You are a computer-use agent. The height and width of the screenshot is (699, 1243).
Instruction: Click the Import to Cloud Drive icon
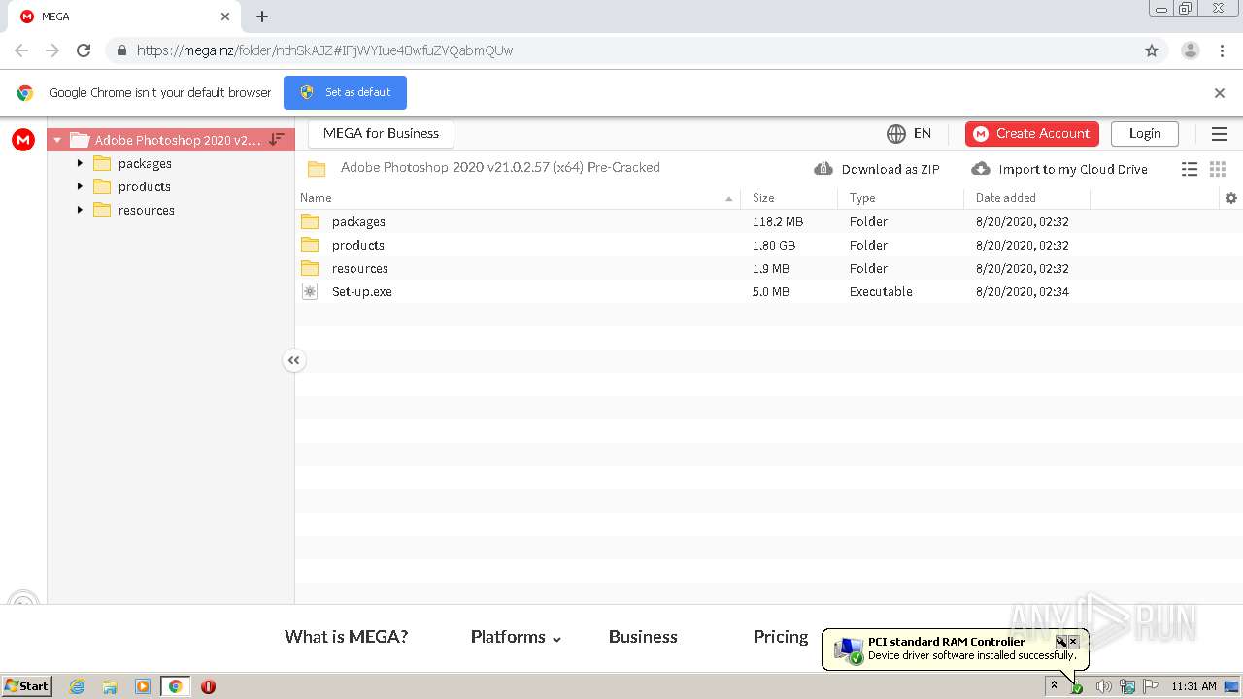point(981,168)
